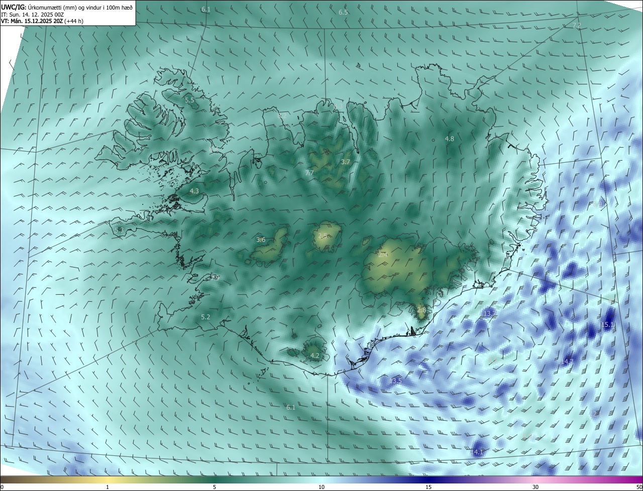Image resolution: width=643 pixels, height=491 pixels.
Task: Click the '3.7' value label on the map
Action: pos(345,162)
